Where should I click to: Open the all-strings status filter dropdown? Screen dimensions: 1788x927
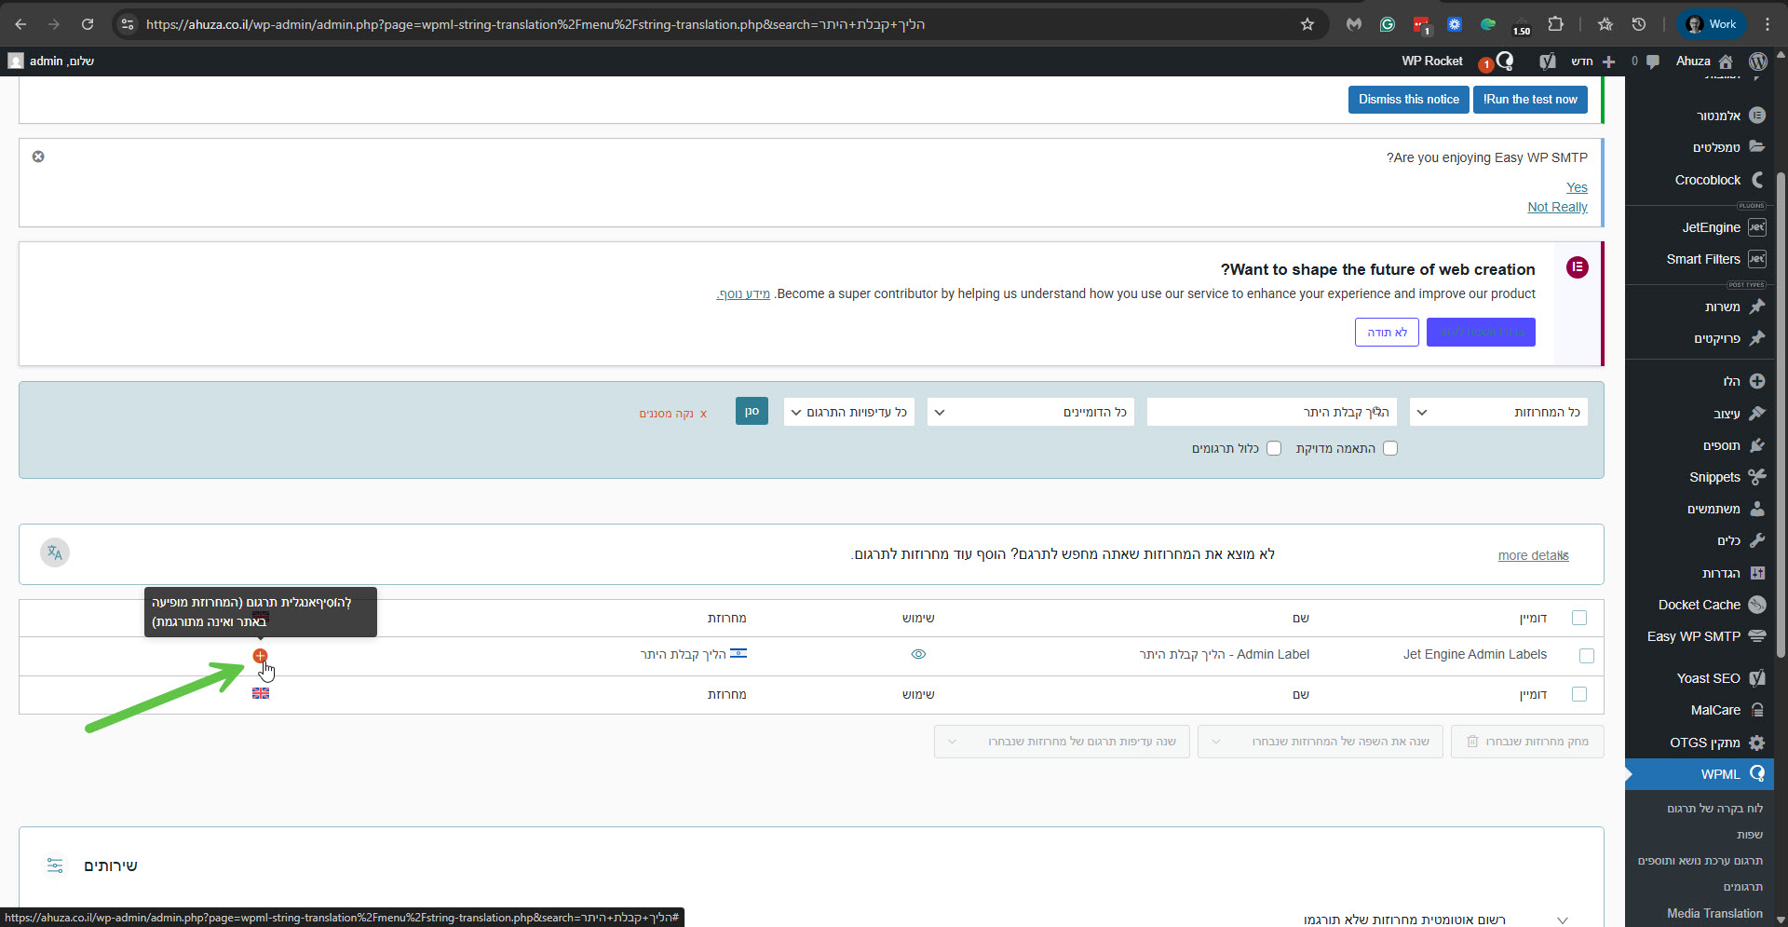(1498, 412)
